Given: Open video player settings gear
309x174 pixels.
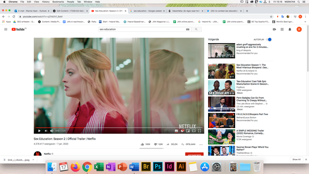Looking at the screenshot, I should click(183, 131).
